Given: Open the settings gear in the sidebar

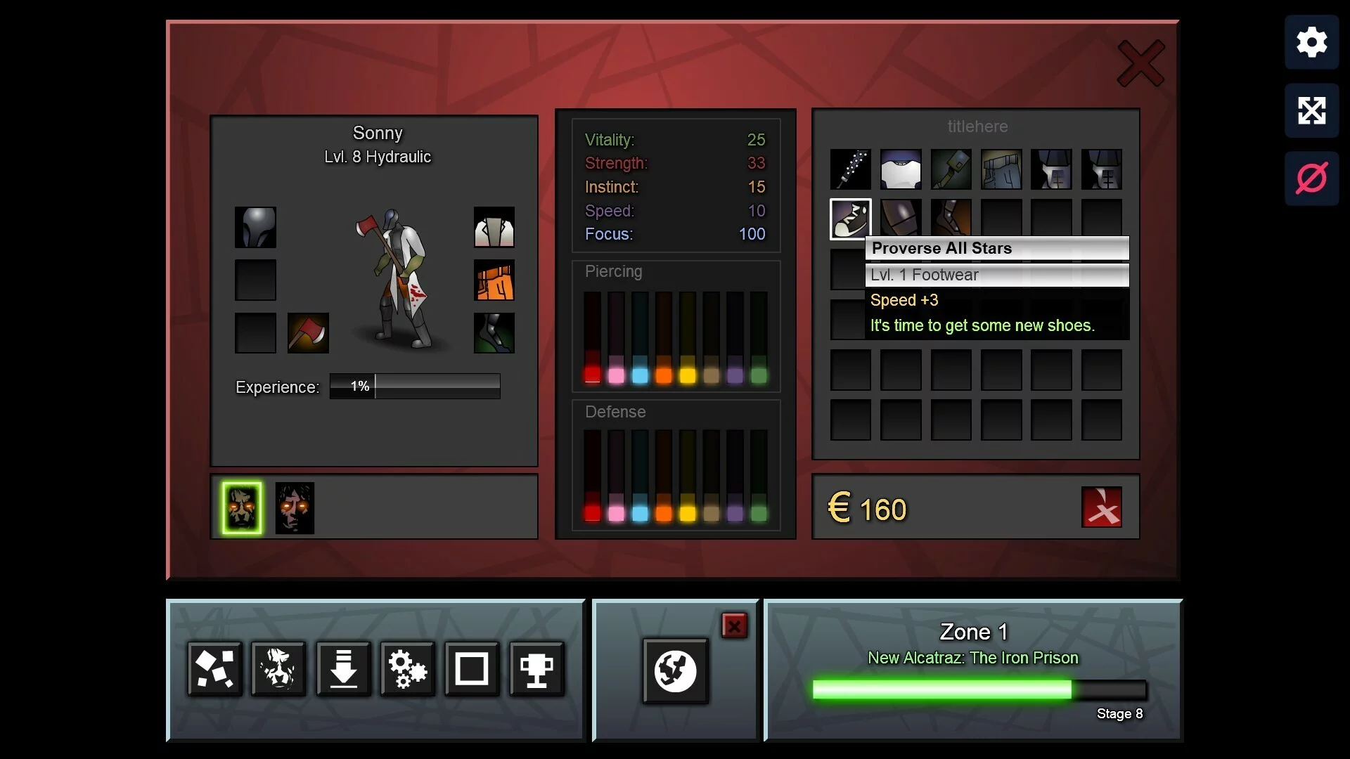Looking at the screenshot, I should (x=1311, y=42).
